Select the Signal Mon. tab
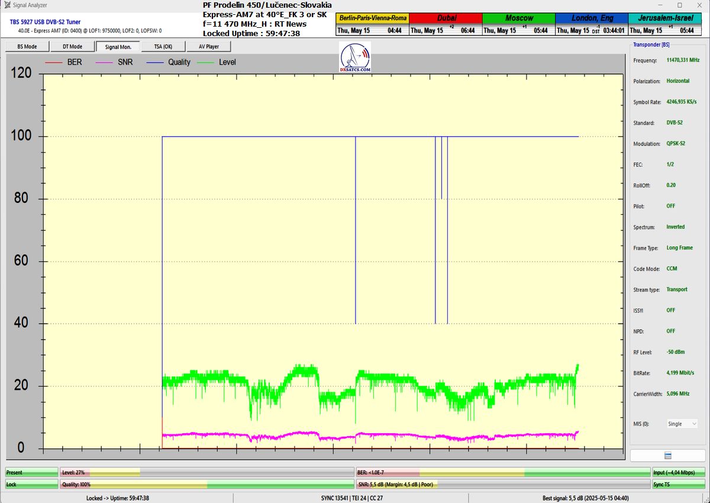Image resolution: width=710 pixels, height=503 pixels. 118,47
